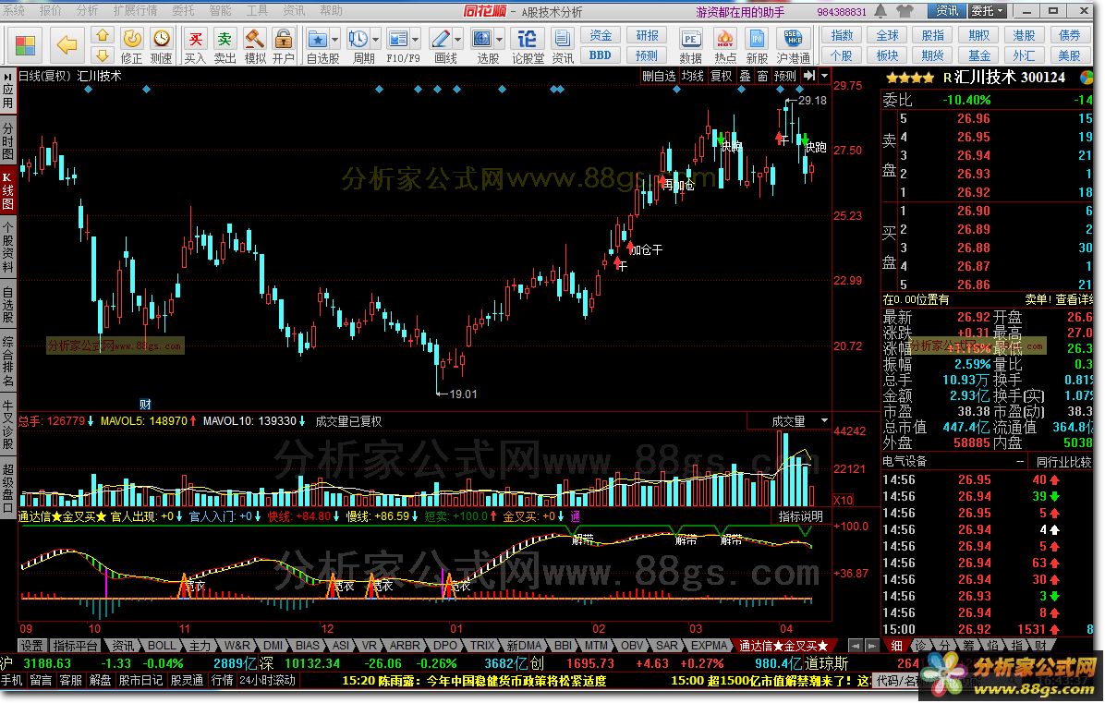Screen dimensions: 1105x703
Task: Open the chart header options dropdown arrow
Action: [824, 76]
